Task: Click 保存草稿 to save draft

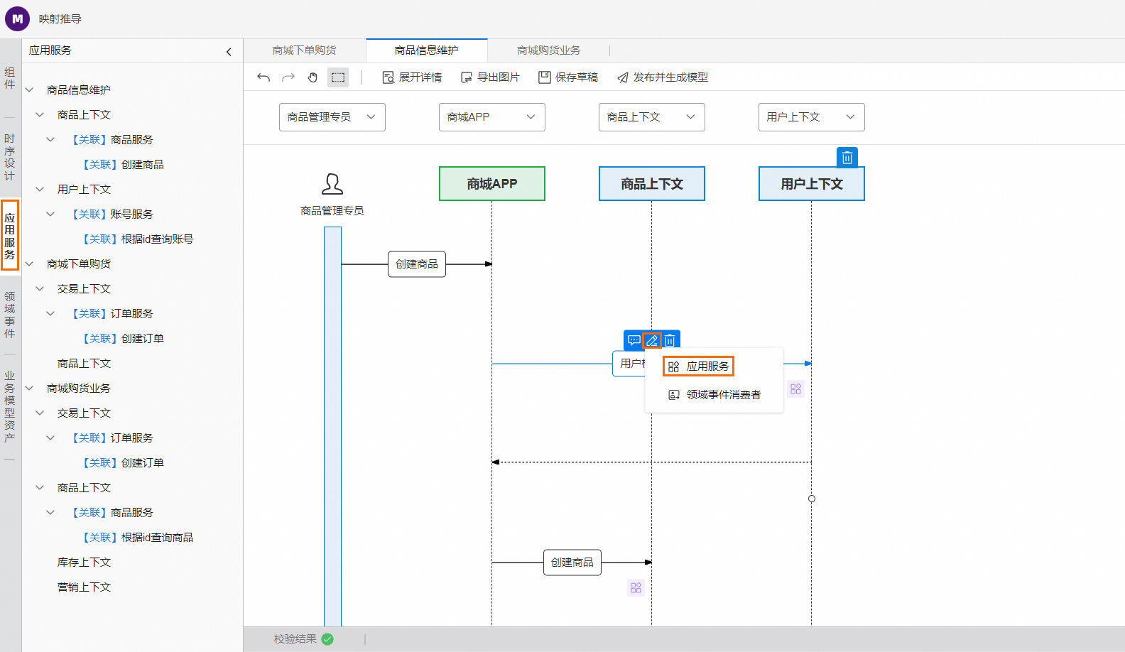Action: 568,77
